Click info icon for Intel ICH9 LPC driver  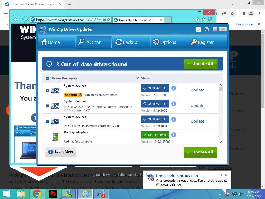[x=174, y=119]
